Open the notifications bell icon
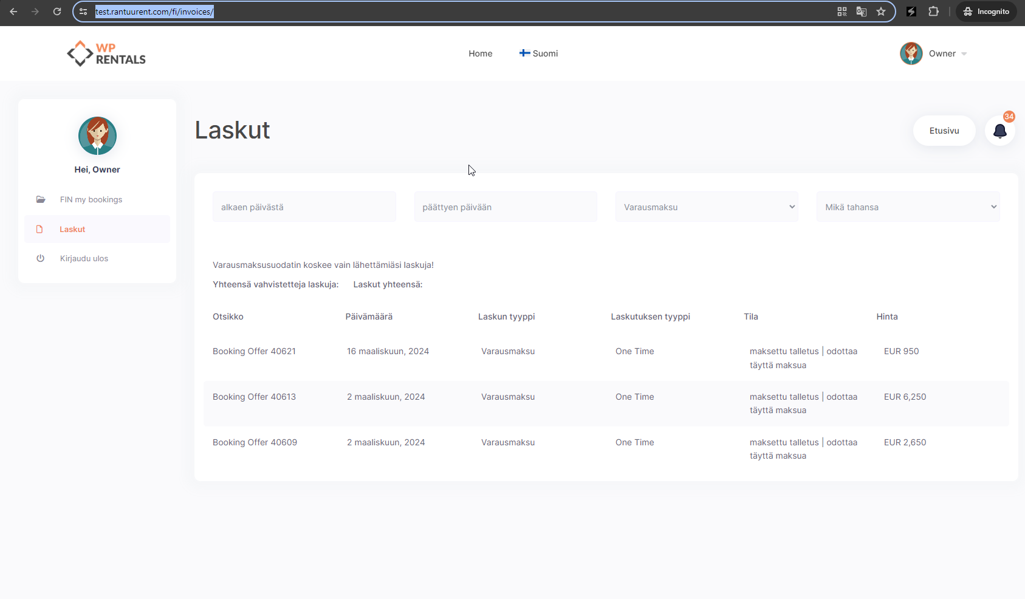1025x599 pixels. pyautogui.click(x=1000, y=131)
